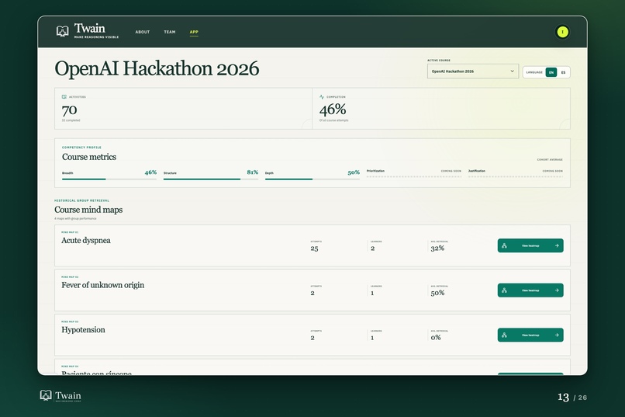Click Coming Soon label beside Justification
625x417 pixels.
[x=552, y=171]
